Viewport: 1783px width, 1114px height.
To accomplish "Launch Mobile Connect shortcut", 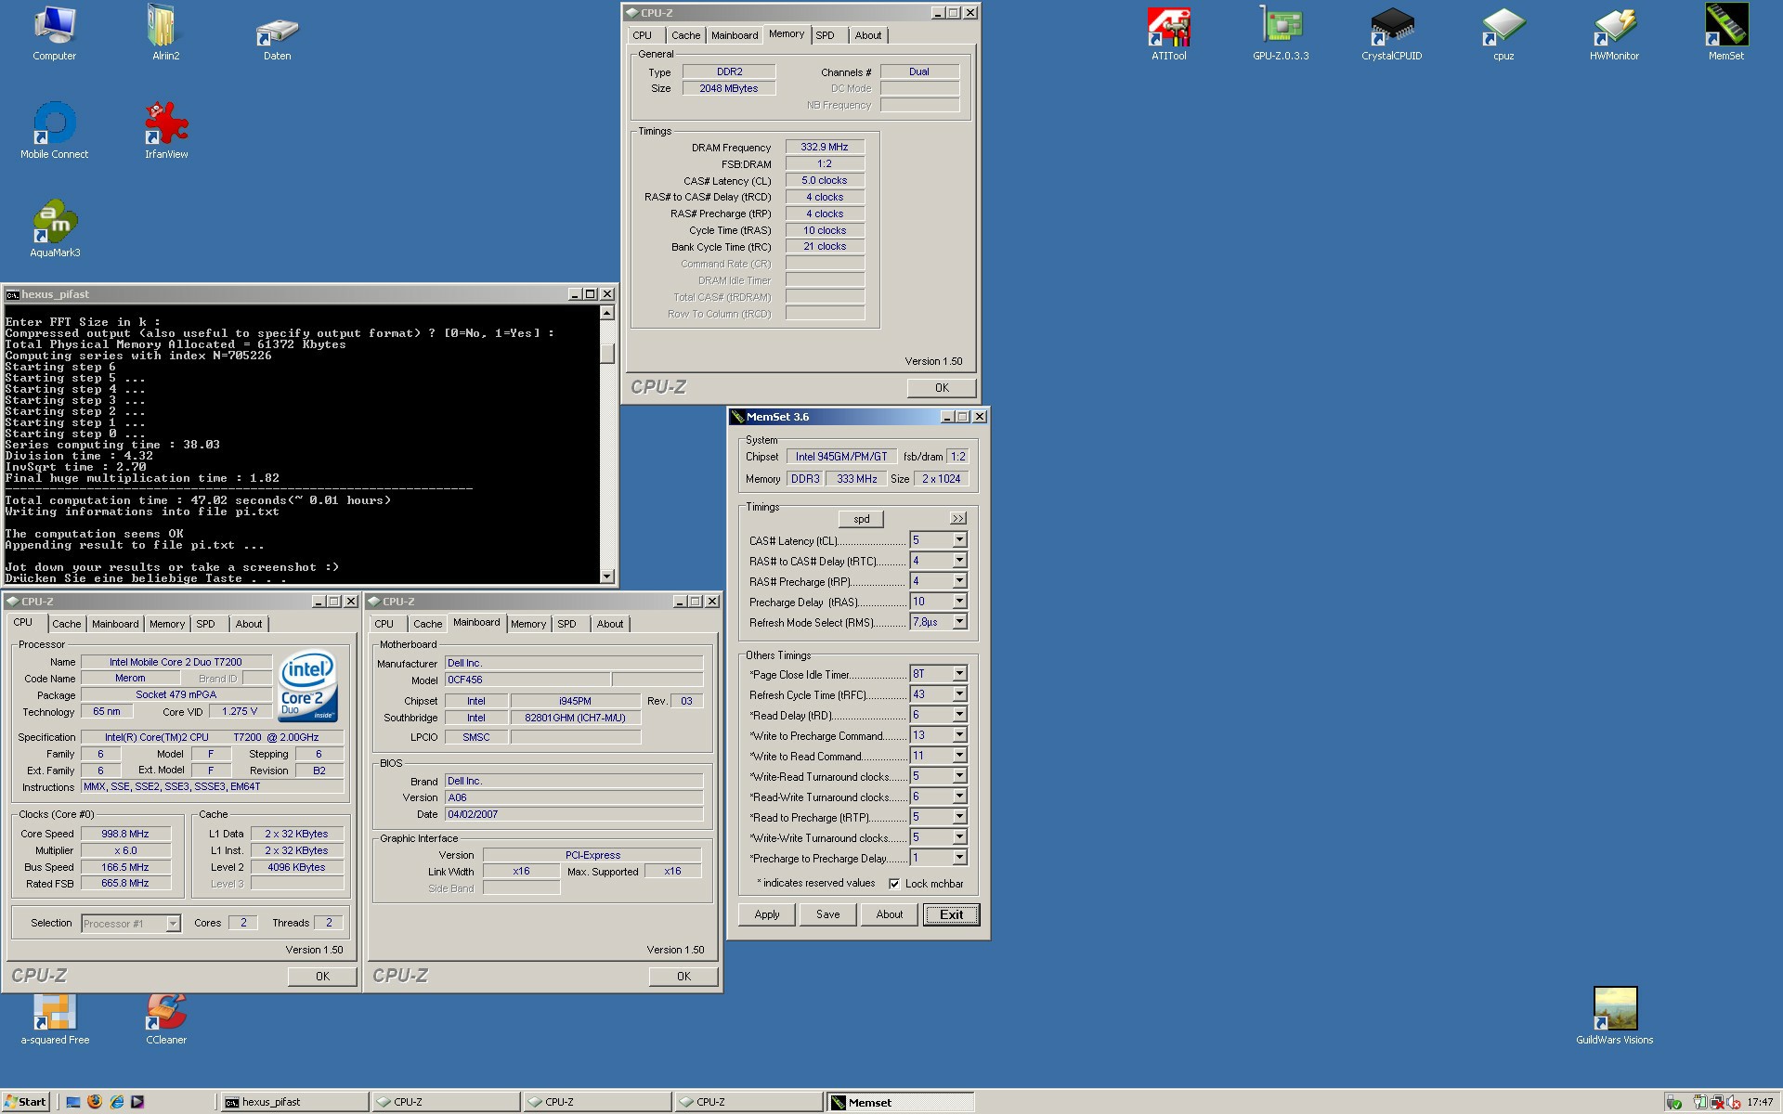I will coord(54,130).
